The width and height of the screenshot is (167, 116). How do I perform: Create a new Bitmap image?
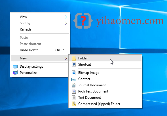coord(105,73)
